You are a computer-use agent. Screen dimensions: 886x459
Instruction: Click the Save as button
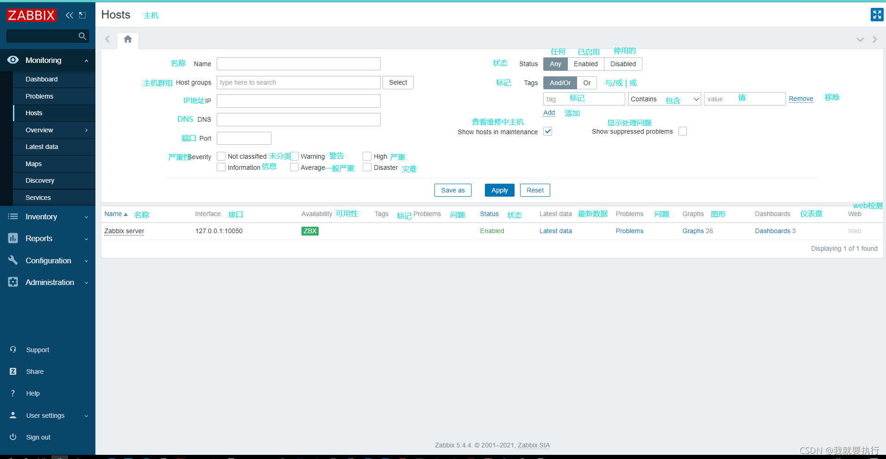point(452,190)
